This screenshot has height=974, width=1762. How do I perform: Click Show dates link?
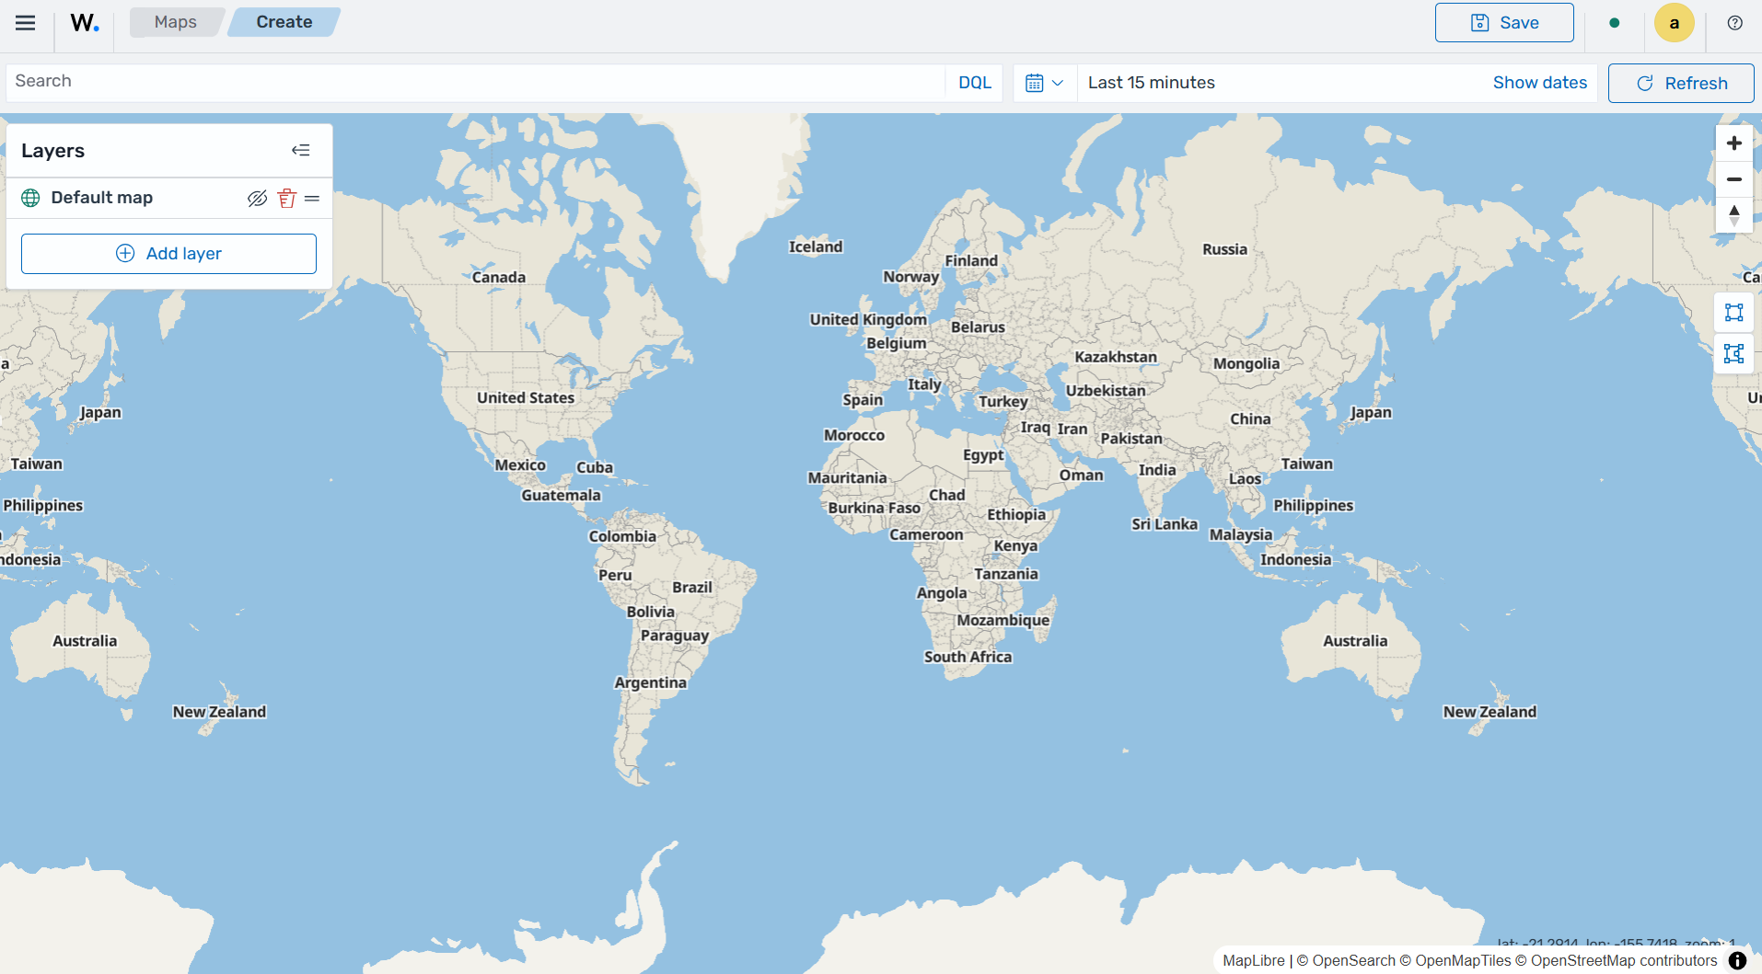click(x=1540, y=83)
